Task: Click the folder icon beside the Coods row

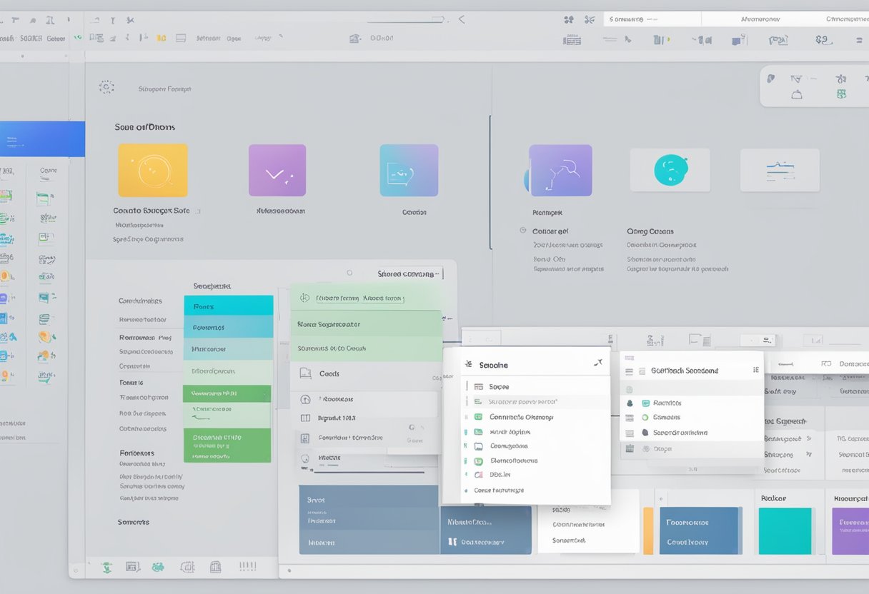Action: [305, 373]
